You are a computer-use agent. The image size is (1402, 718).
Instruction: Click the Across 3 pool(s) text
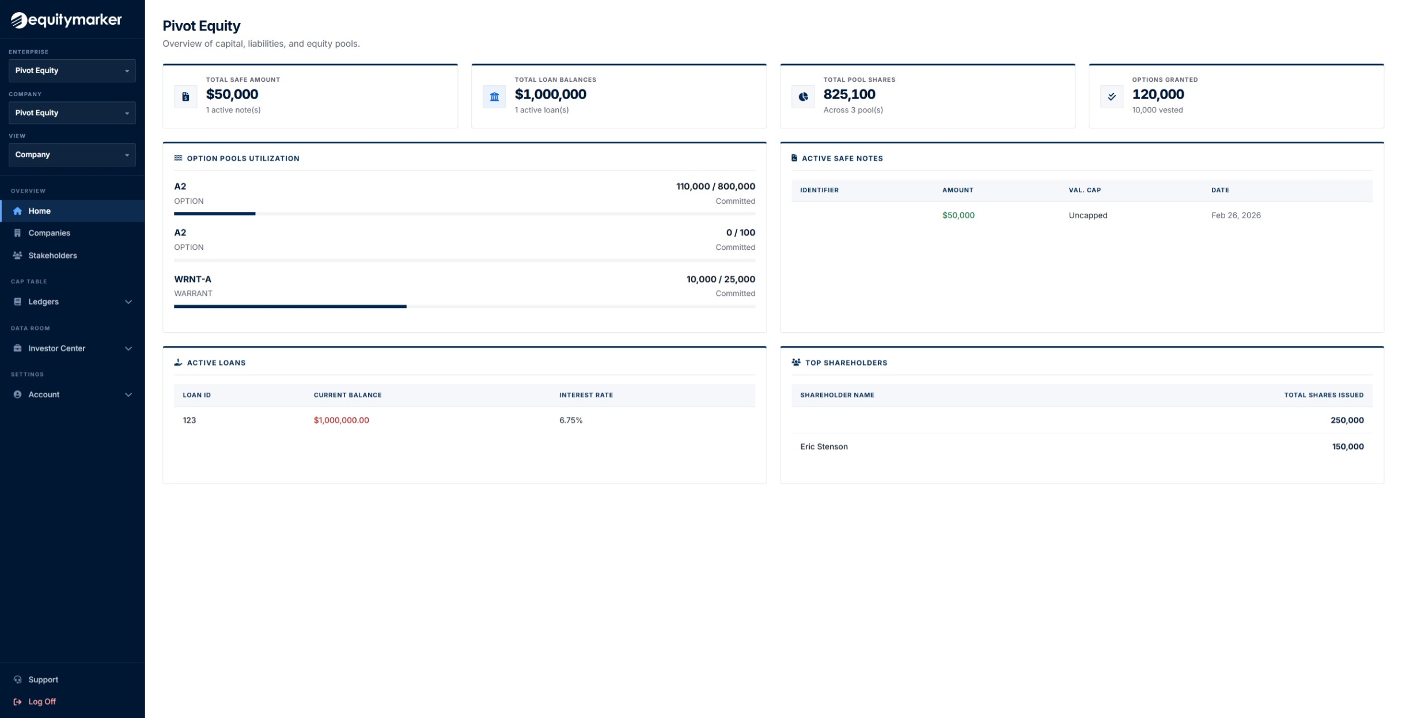853,110
